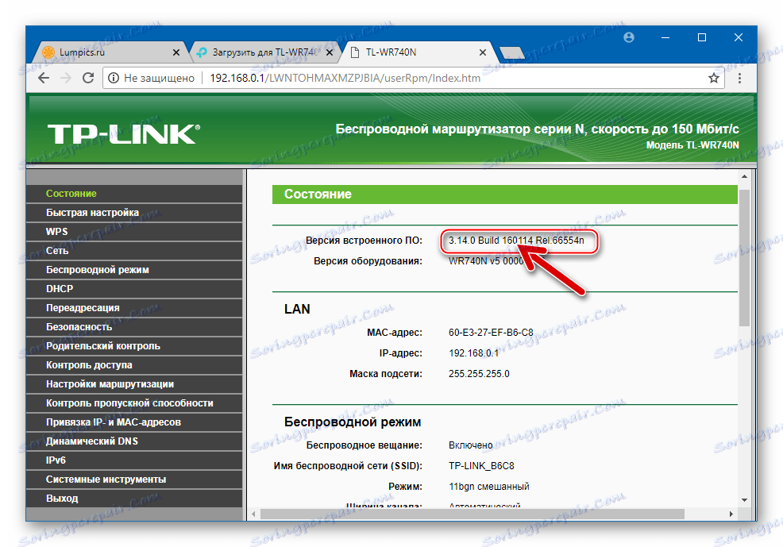Select WPS in the sidebar

click(134, 232)
